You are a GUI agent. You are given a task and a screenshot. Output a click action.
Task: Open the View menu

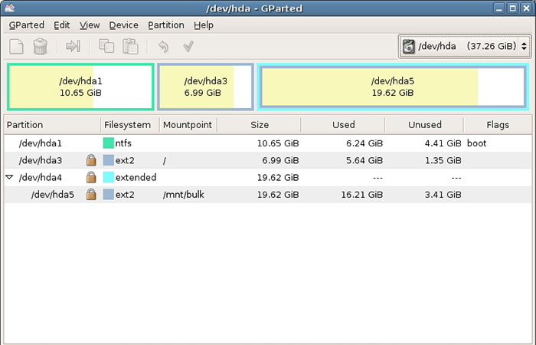[90, 25]
